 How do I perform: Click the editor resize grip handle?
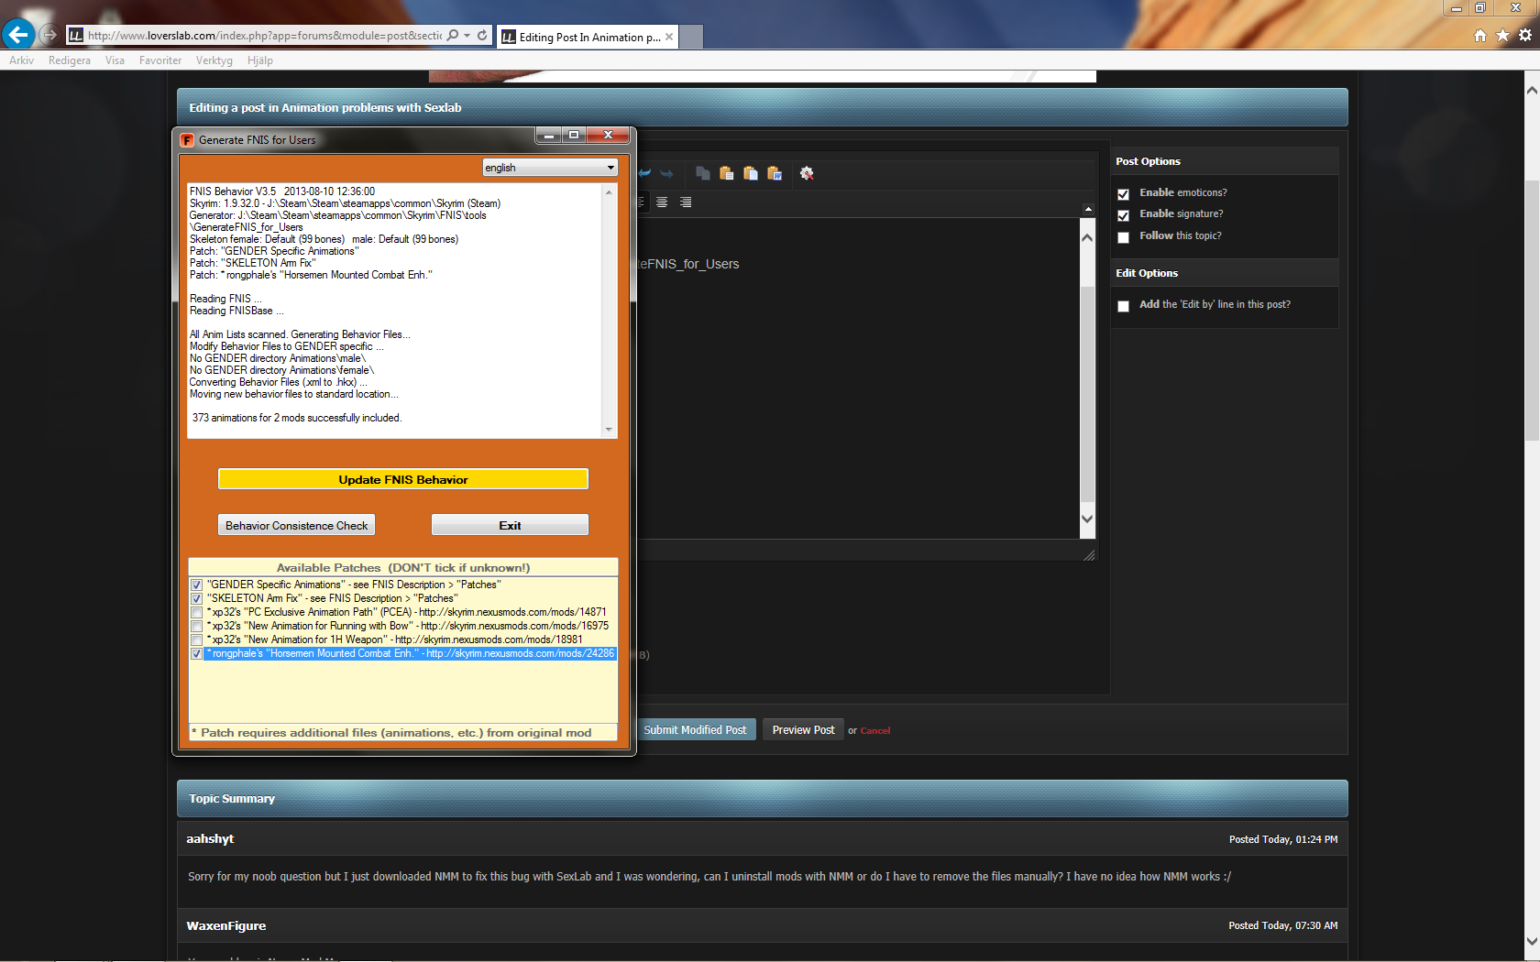(1089, 554)
